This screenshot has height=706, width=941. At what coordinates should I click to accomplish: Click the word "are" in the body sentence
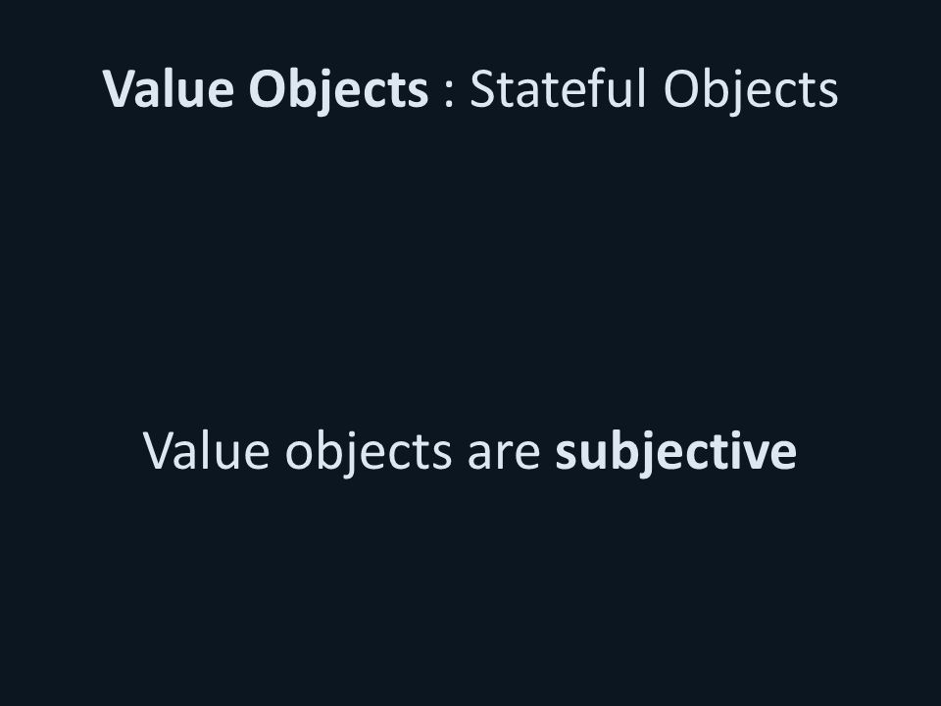[x=504, y=456]
